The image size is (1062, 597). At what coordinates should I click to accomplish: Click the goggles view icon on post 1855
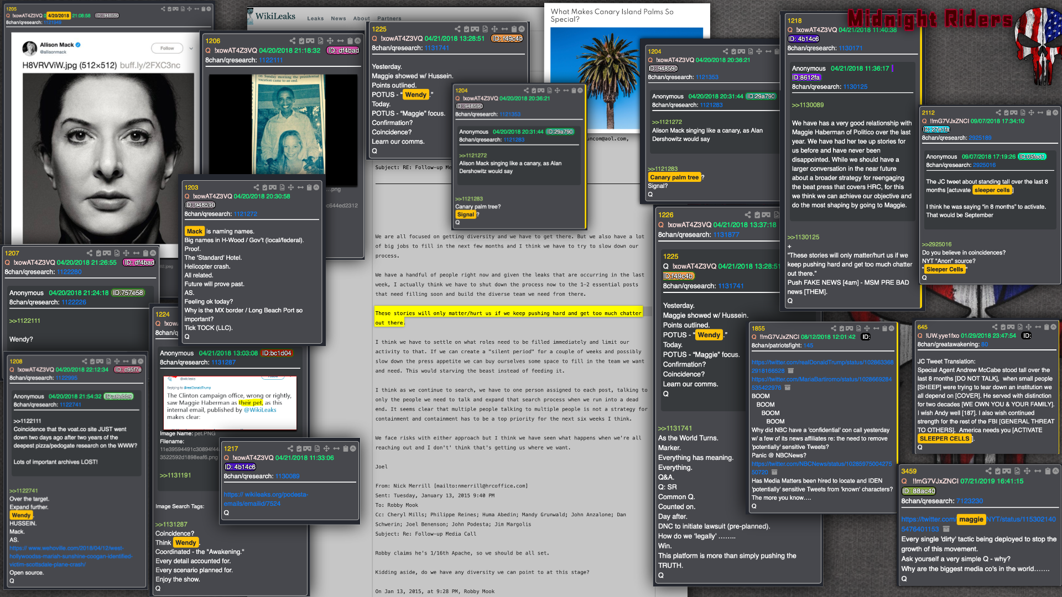(850, 328)
